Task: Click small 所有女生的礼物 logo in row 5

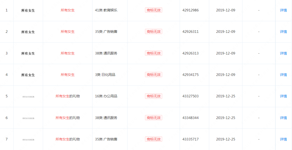Action: pyautogui.click(x=28, y=97)
